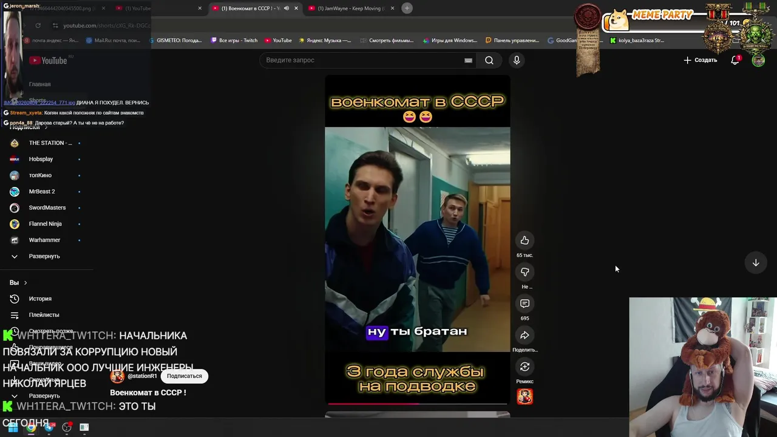Image resolution: width=777 pixels, height=437 pixels.
Task: Open OBS icon in the taskbar
Action: pyautogui.click(x=67, y=427)
